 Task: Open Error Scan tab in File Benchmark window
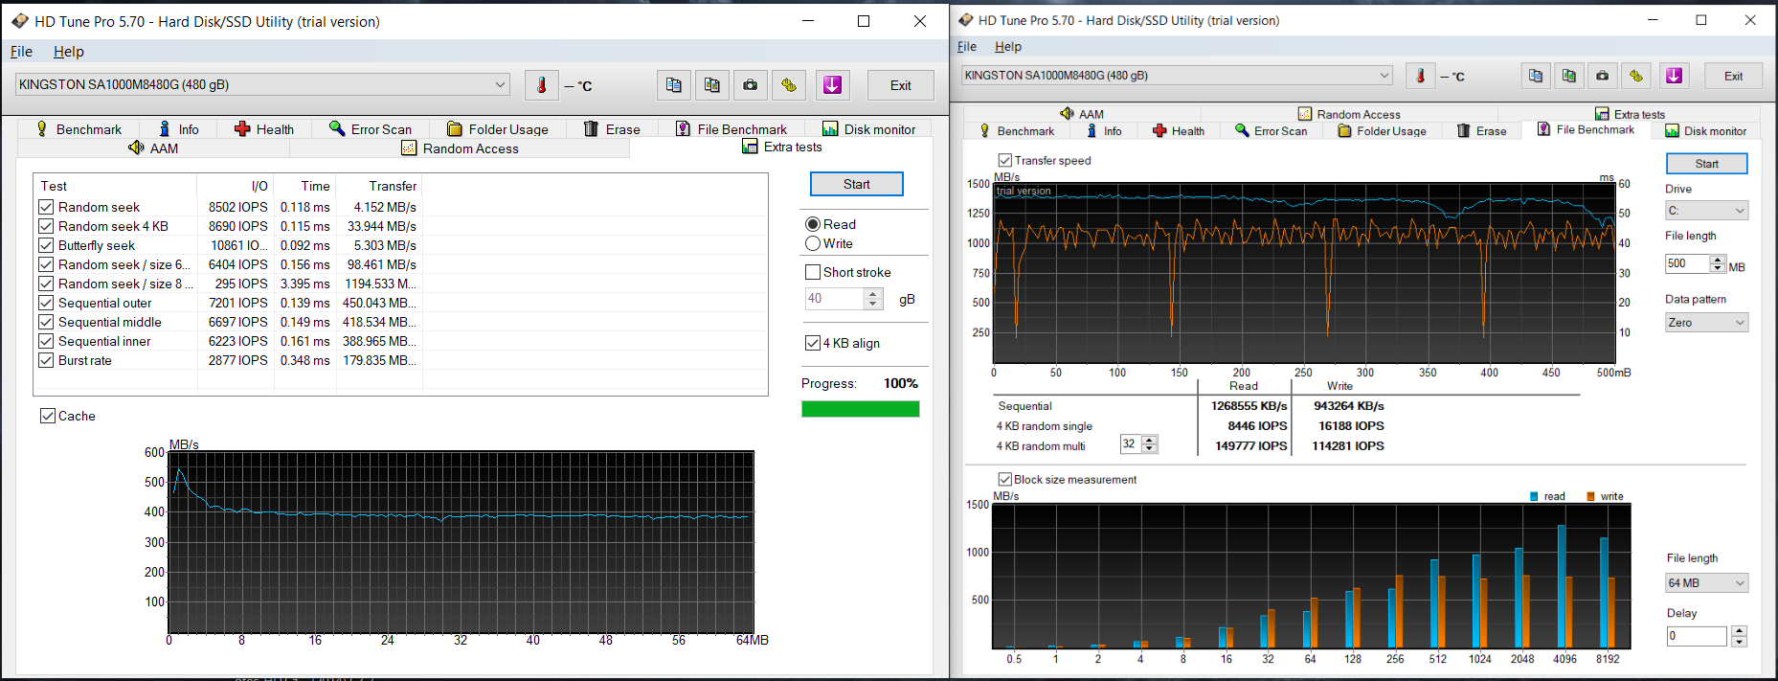[x=1271, y=131]
